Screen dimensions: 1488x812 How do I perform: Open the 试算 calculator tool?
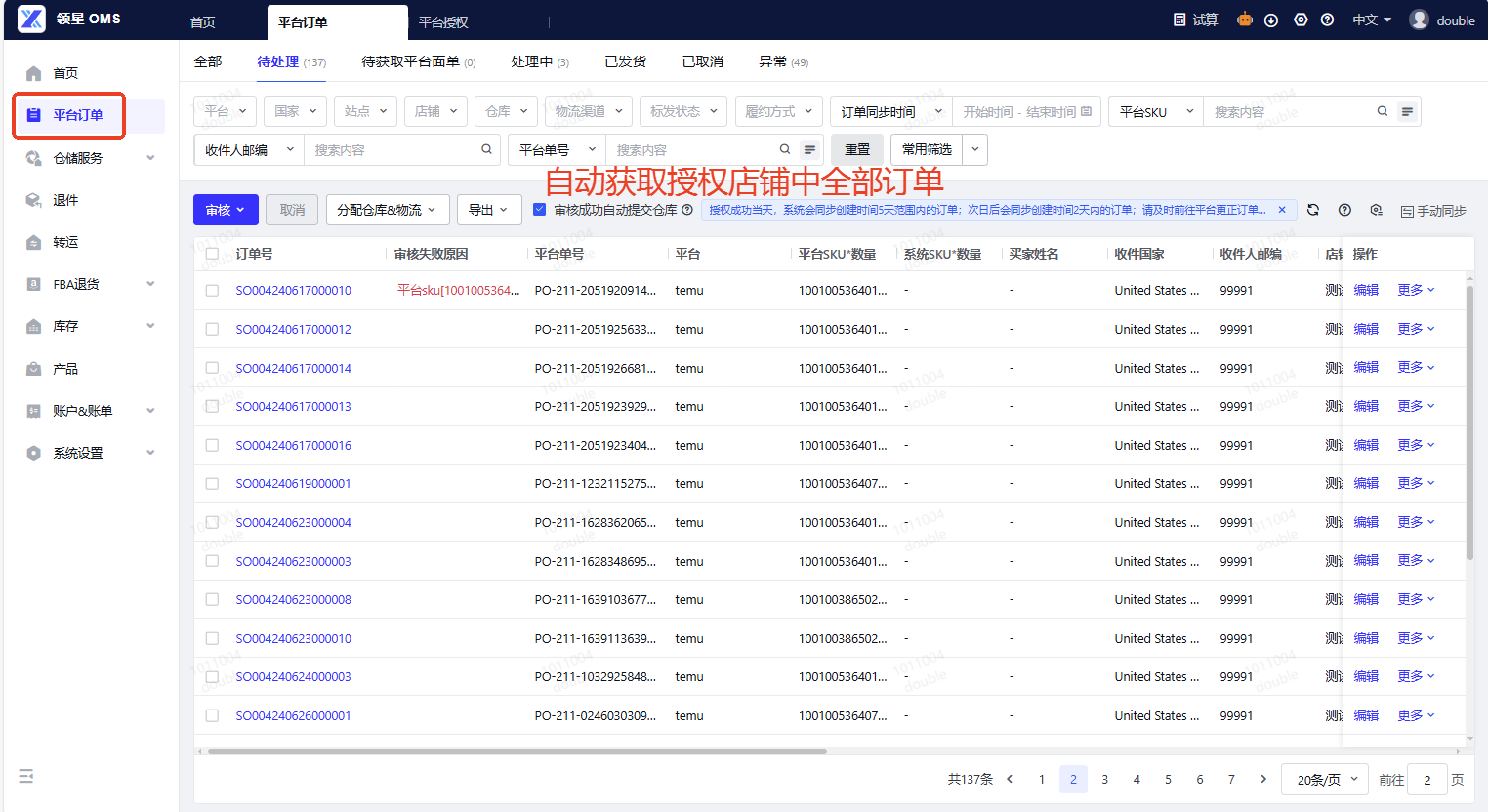coord(1196,20)
